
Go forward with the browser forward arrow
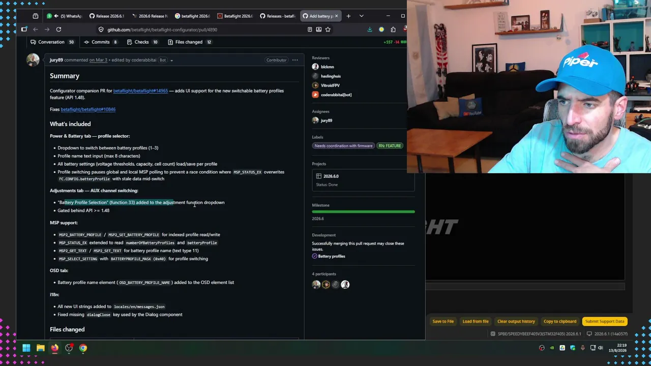[x=47, y=29]
